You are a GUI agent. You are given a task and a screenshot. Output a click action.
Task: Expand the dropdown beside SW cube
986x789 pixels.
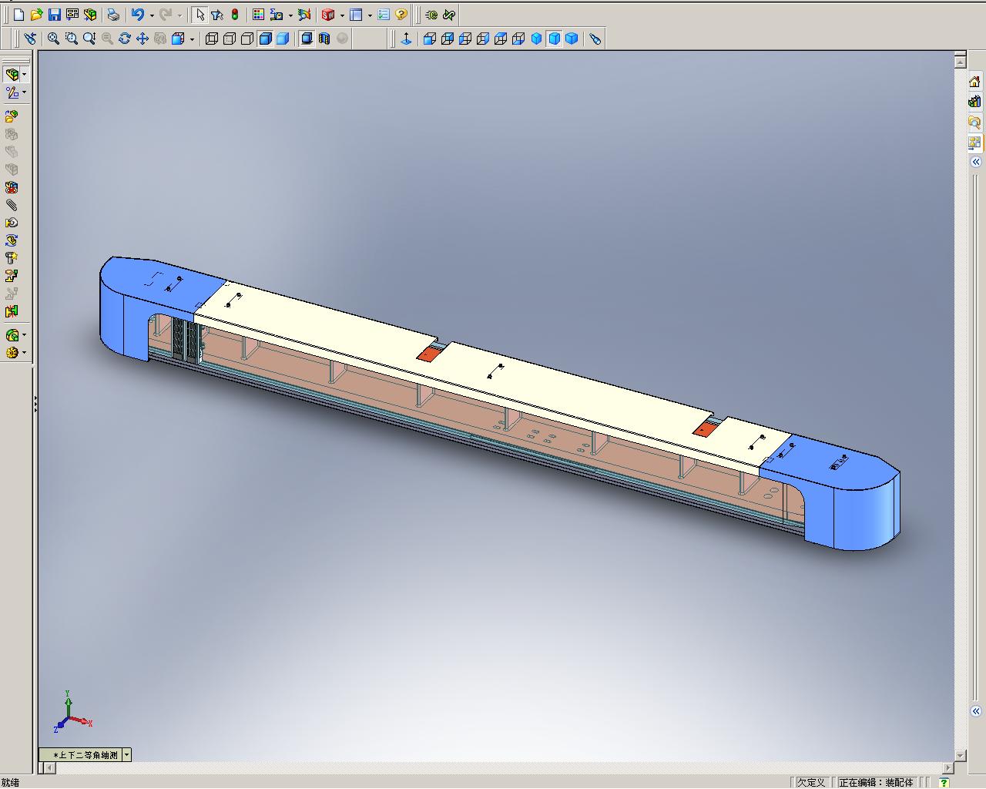(x=341, y=15)
